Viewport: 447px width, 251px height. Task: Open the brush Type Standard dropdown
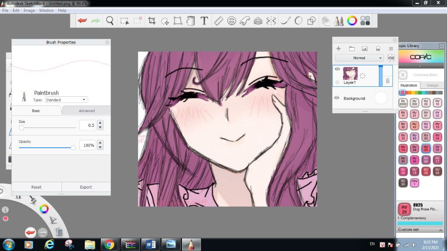coord(66,100)
